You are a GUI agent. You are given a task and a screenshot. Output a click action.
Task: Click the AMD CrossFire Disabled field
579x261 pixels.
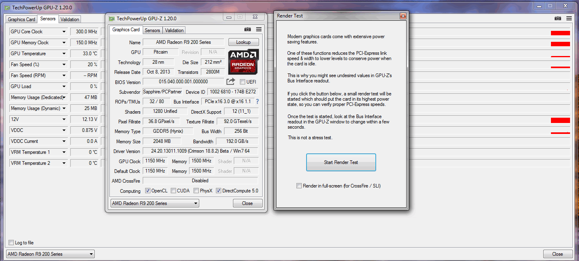click(x=200, y=181)
